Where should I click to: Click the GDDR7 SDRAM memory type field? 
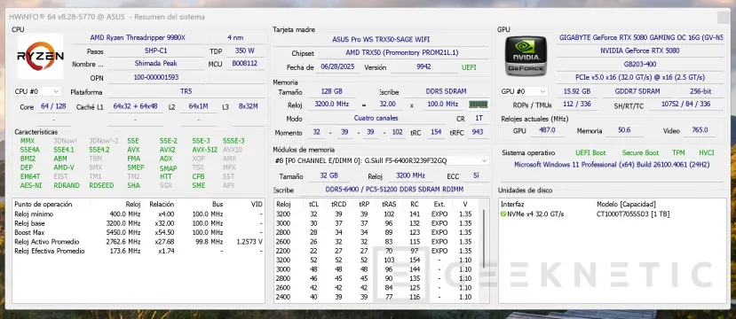[637, 91]
